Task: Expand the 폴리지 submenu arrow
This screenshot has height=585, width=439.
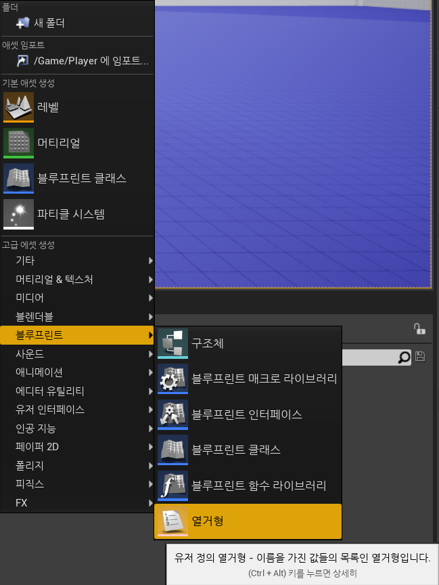Action: (x=151, y=466)
